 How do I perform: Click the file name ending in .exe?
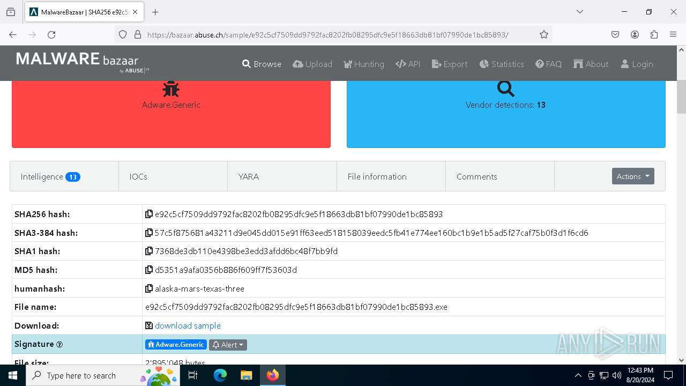(x=296, y=307)
